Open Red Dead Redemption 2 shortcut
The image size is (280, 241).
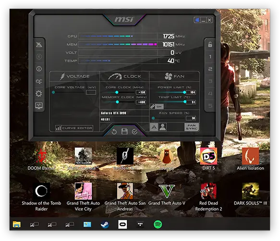(208, 197)
